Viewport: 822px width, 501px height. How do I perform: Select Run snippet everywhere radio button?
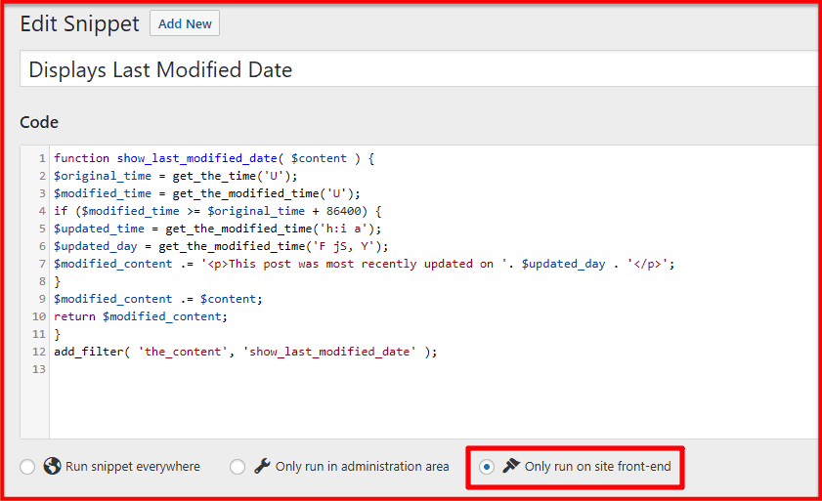(x=27, y=467)
